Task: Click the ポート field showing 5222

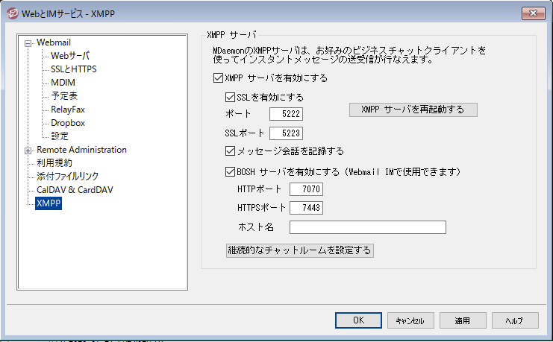Action: [x=286, y=114]
